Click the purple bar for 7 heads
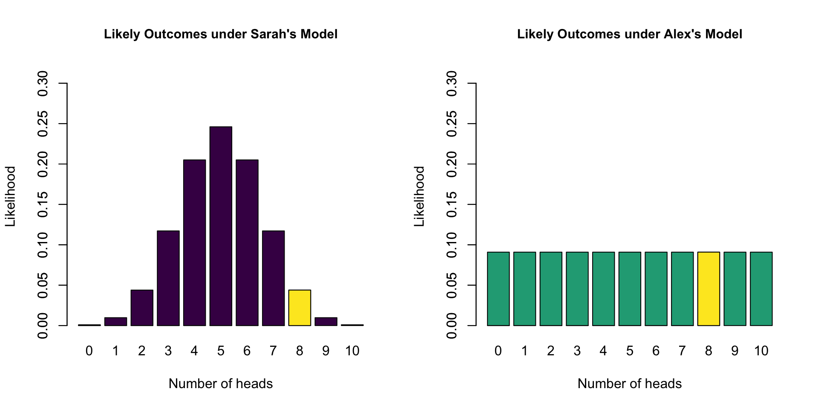818x409 pixels. coord(273,278)
